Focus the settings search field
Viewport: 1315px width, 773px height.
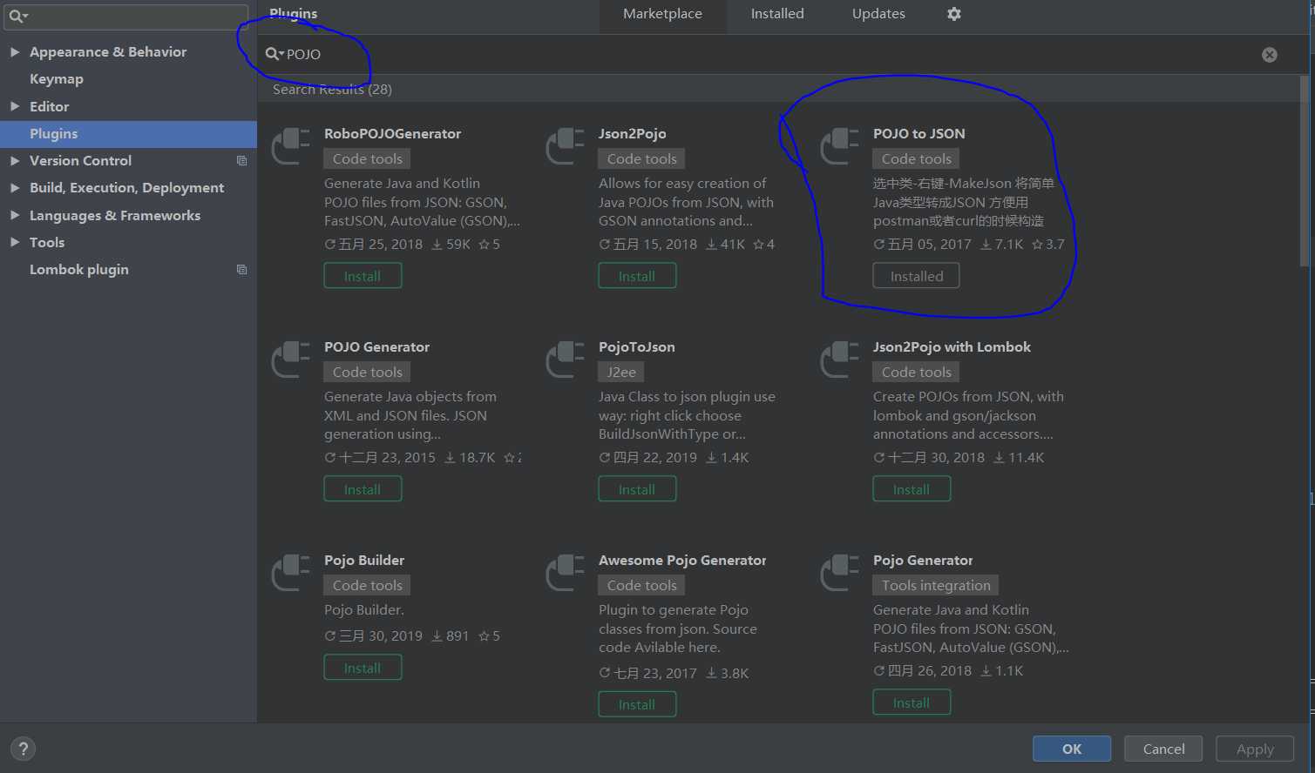pos(128,16)
